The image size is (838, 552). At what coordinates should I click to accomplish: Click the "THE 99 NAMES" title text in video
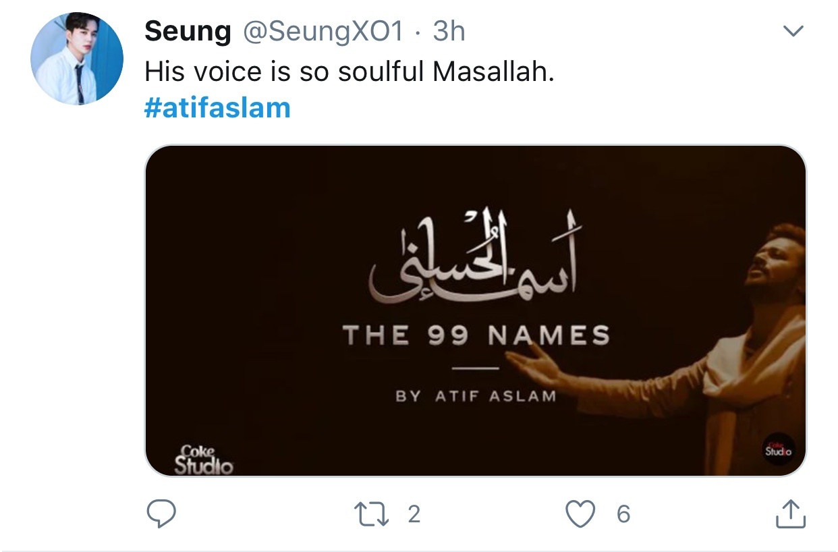click(476, 335)
